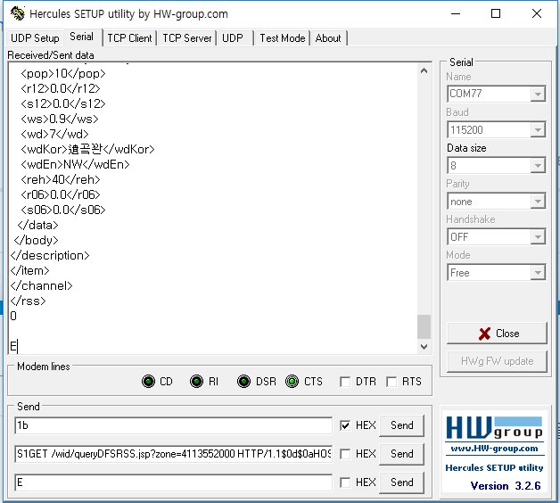Click the CD modem line indicator
Viewport: 560px width, 503px height.
(148, 381)
